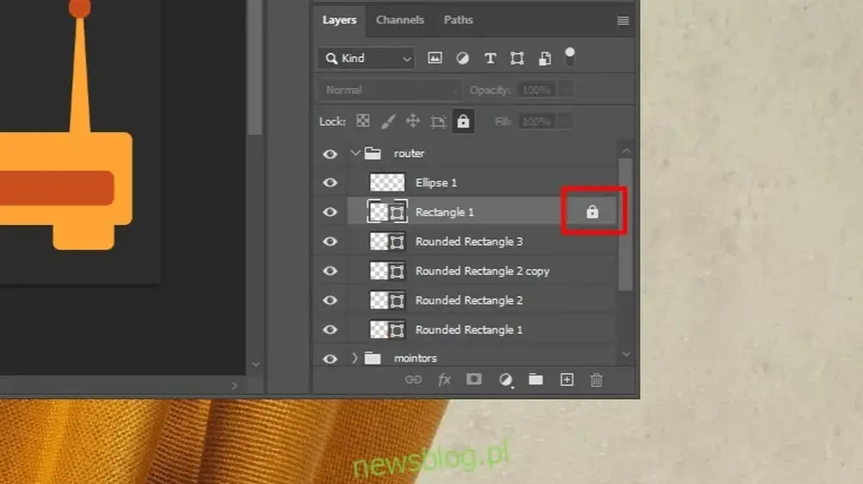The width and height of the screenshot is (863, 484).
Task: Click canvas horizontal scroll right arrow
Action: 234,387
